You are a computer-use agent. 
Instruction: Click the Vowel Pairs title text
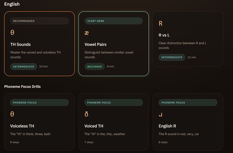96,44
